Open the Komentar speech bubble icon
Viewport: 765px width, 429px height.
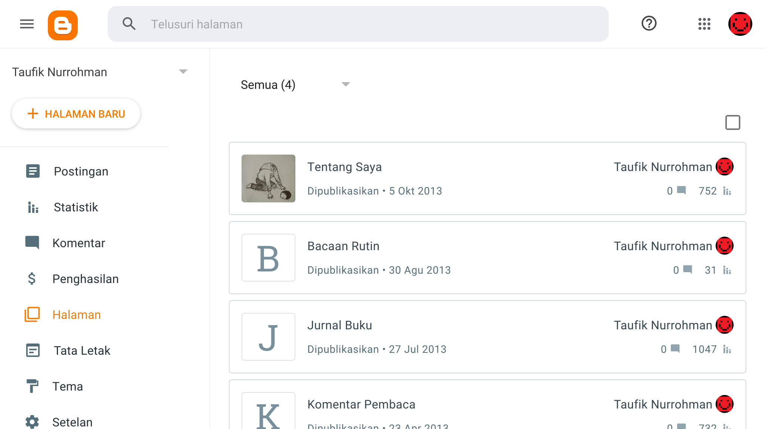click(33, 242)
